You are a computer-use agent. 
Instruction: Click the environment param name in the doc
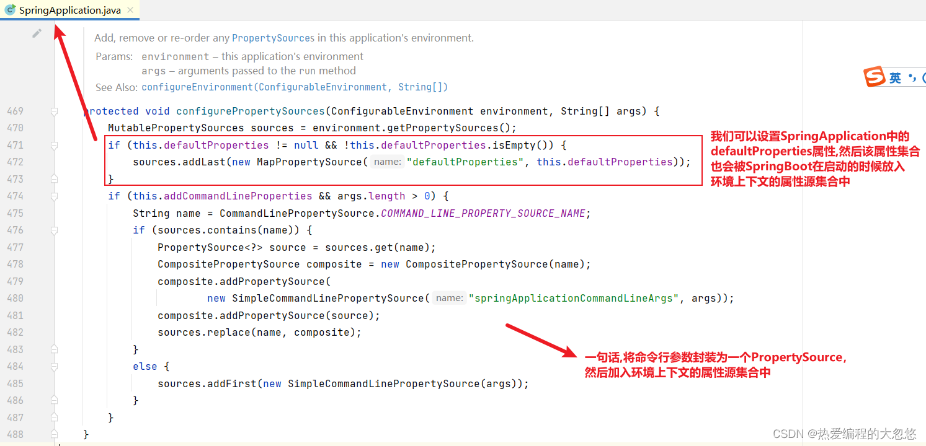[176, 56]
